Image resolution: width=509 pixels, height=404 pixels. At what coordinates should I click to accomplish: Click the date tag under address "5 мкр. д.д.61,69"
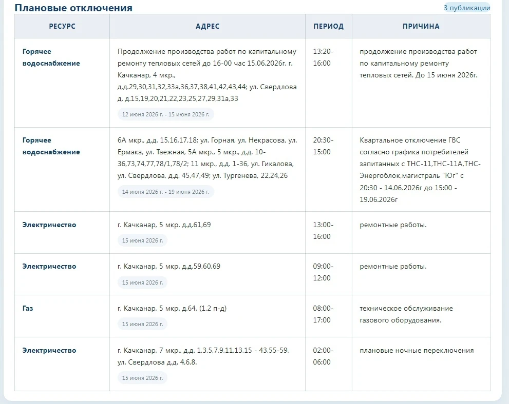142,240
